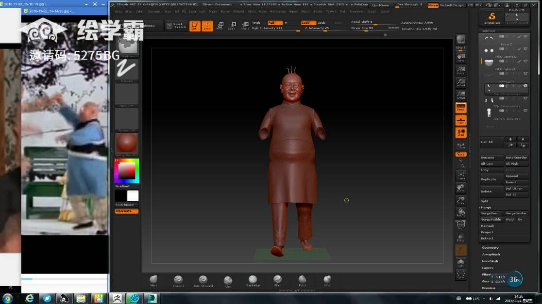
Task: Open the Document menu
Action: pyautogui.click(x=153, y=11)
